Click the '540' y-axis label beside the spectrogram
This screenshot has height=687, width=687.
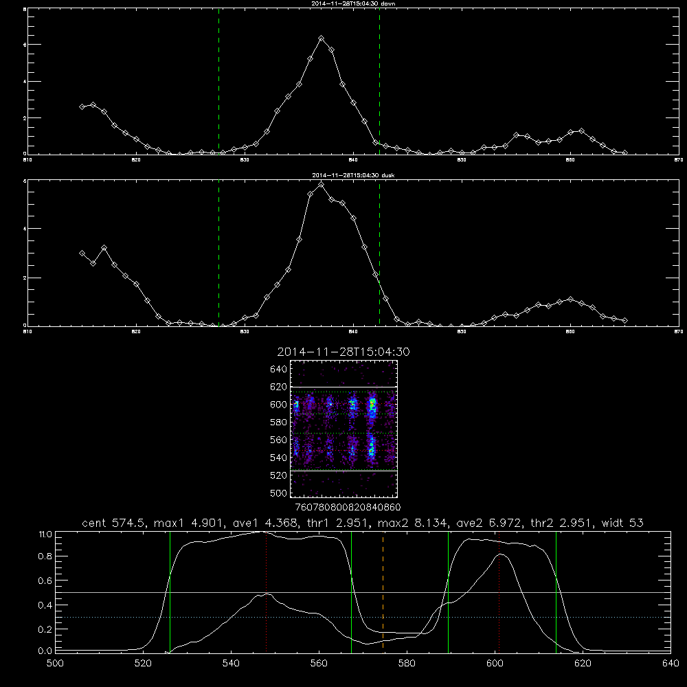(279, 458)
